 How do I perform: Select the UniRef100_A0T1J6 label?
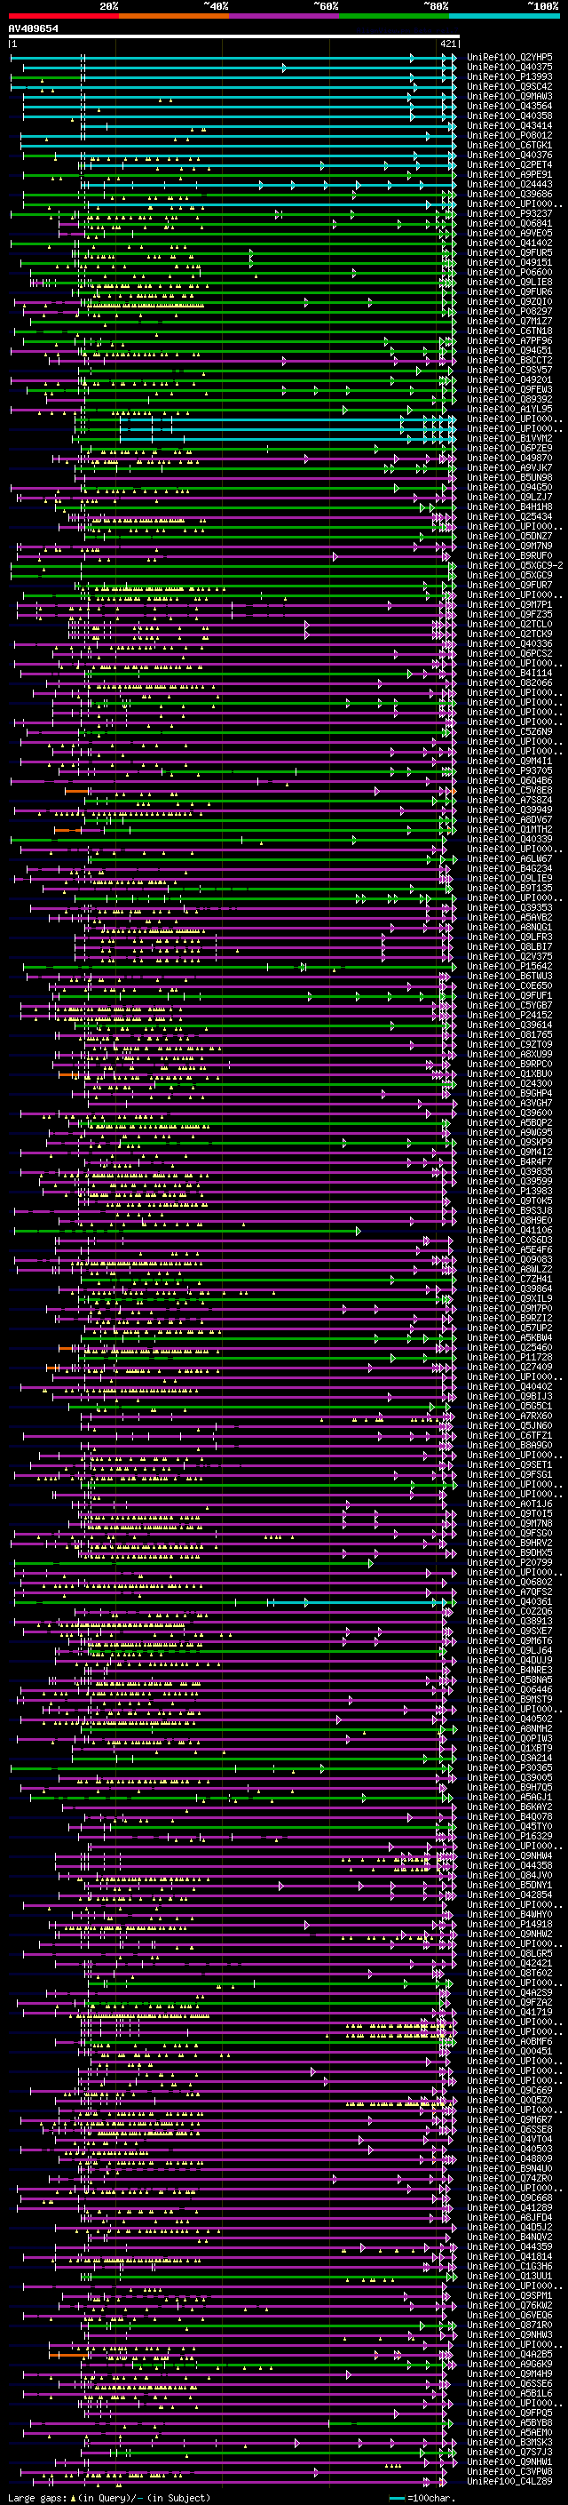509,1504
